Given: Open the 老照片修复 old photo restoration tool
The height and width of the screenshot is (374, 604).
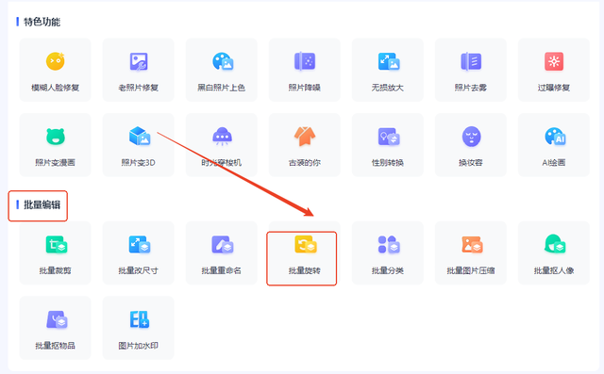Looking at the screenshot, I should (139, 70).
